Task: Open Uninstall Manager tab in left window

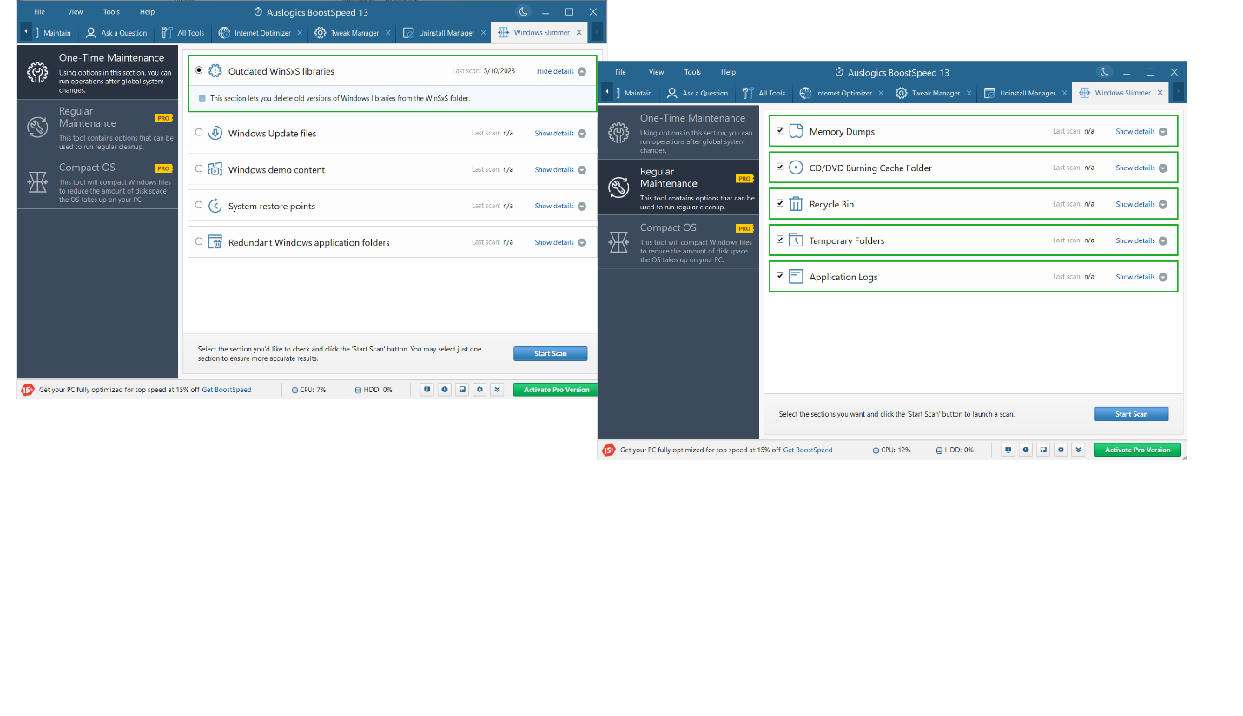Action: (446, 33)
